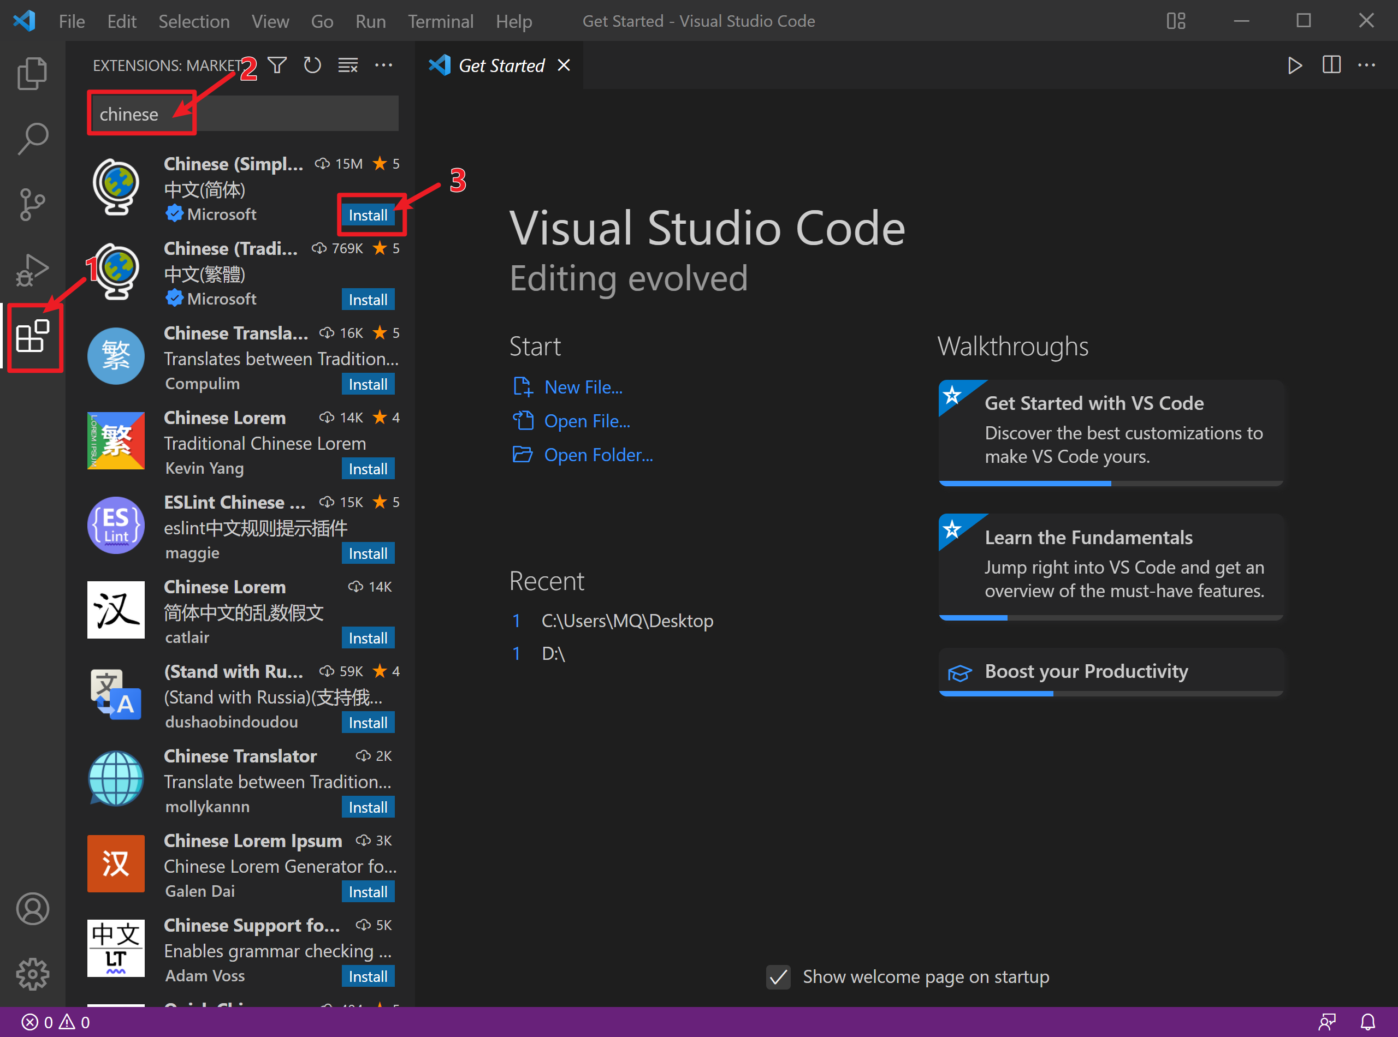Open the Edit menu
The image size is (1398, 1037).
click(x=122, y=21)
